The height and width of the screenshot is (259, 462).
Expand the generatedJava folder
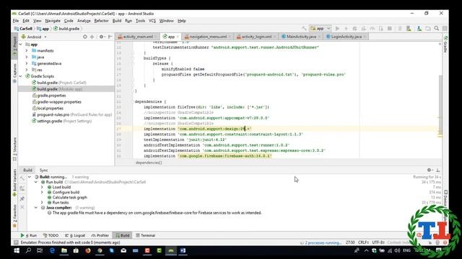(27, 63)
